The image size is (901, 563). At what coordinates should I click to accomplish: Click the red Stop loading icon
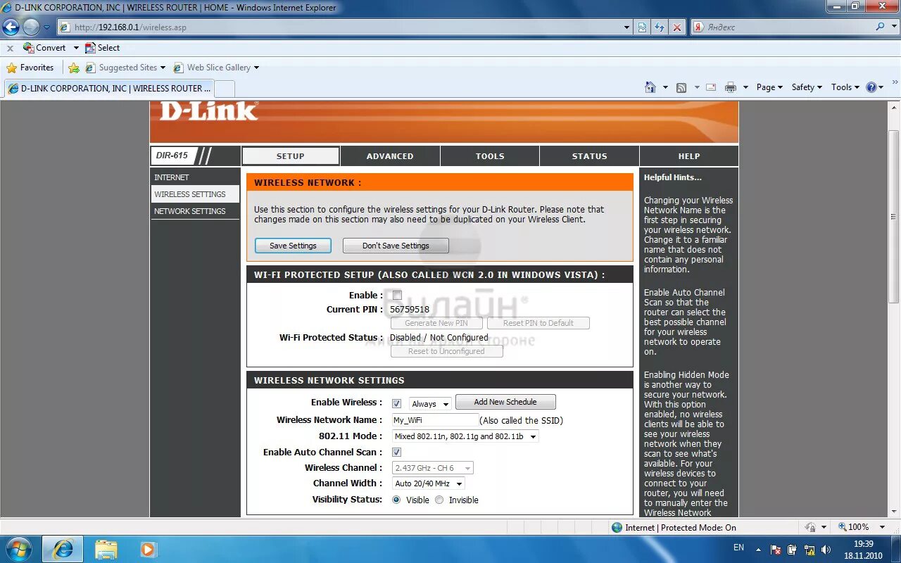click(x=677, y=27)
